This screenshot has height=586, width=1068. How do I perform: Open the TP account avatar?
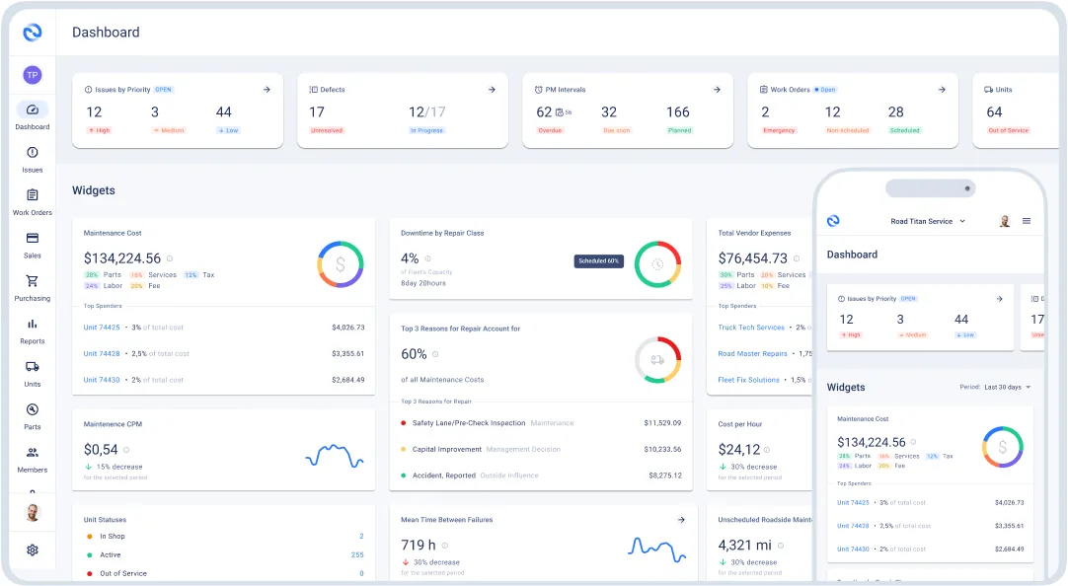point(32,75)
